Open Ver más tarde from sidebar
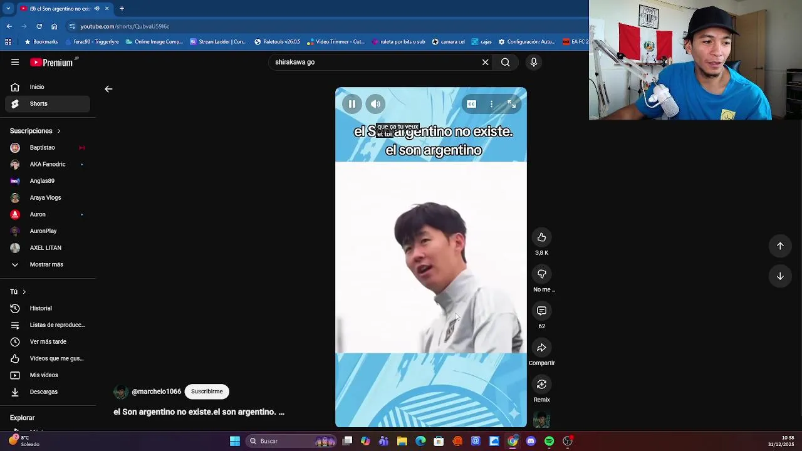Image resolution: width=802 pixels, height=451 pixels. (x=48, y=342)
